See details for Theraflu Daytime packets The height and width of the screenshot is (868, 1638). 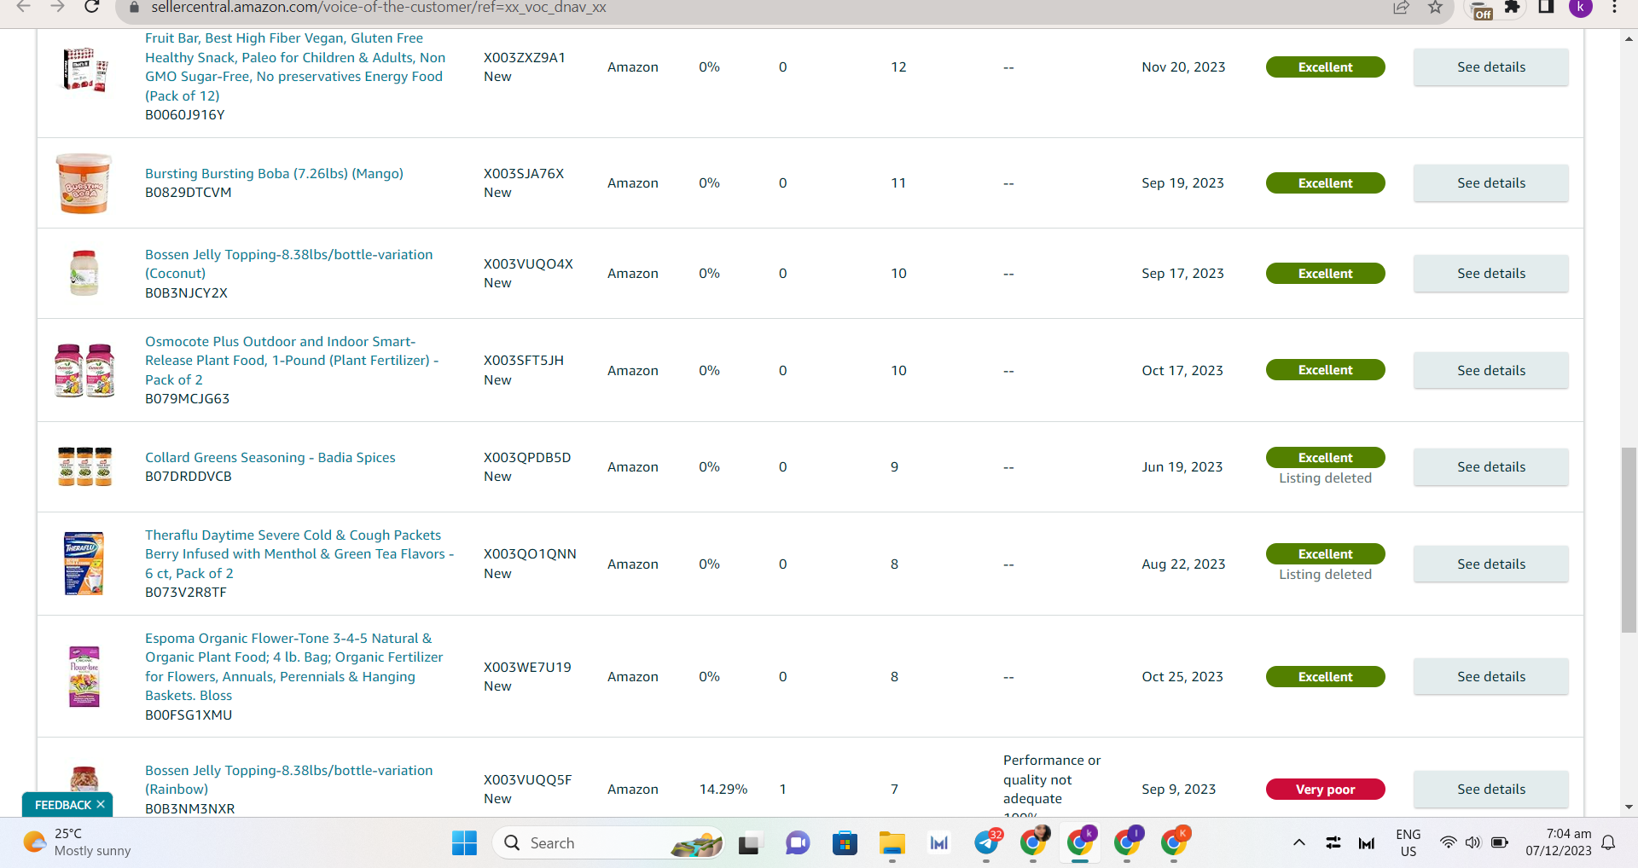click(1490, 564)
